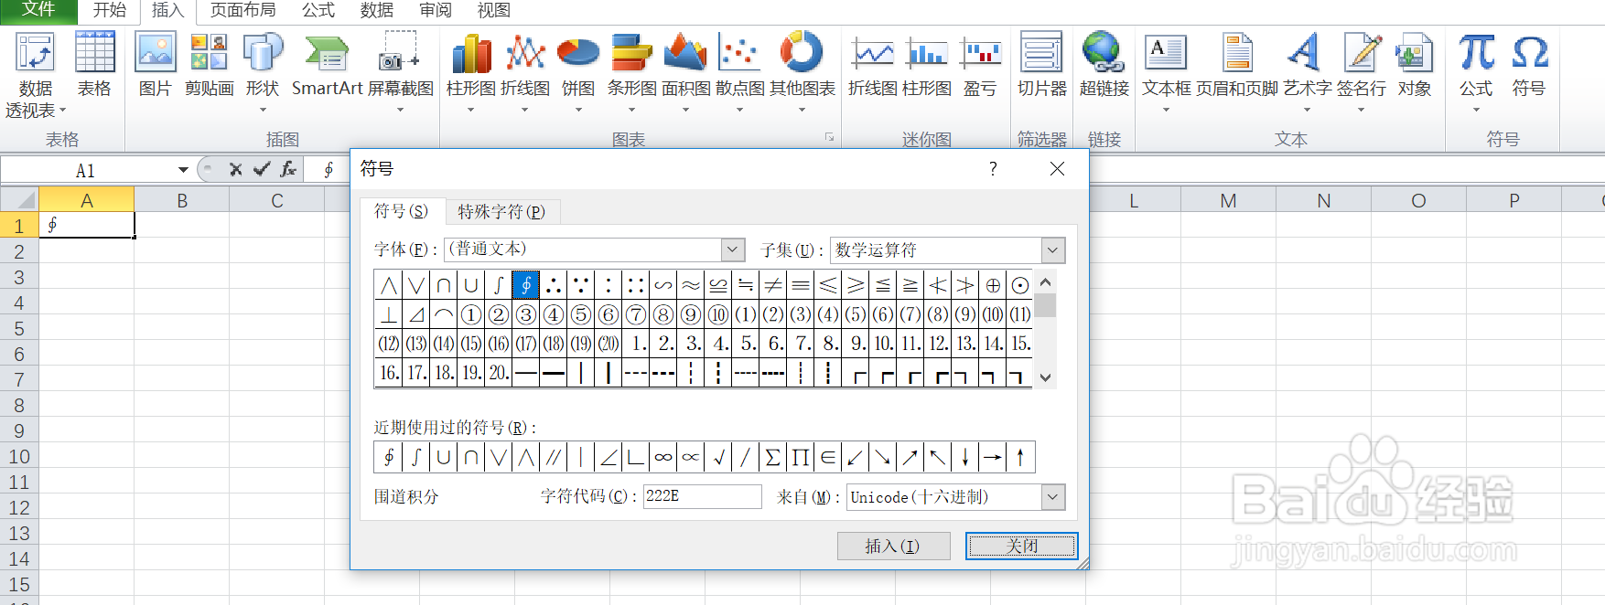
Task: Insert line sparkline in 迷你图 group
Action: point(873,66)
